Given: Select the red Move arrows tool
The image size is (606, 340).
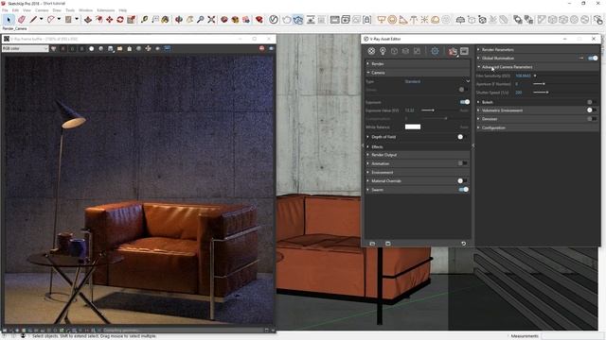Looking at the screenshot, I should [110, 19].
